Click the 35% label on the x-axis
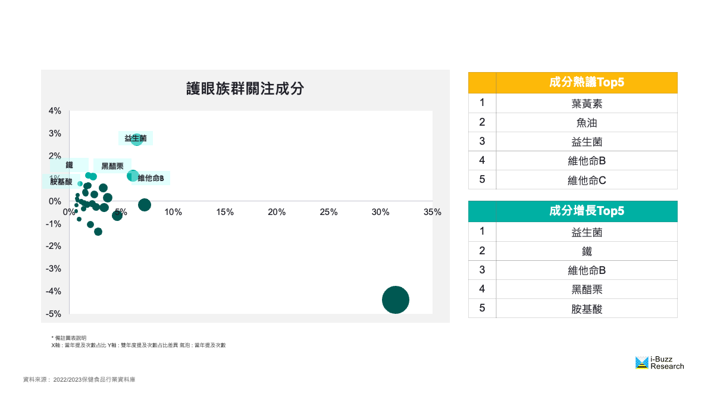Screen dimensions: 714x402 coord(432,212)
